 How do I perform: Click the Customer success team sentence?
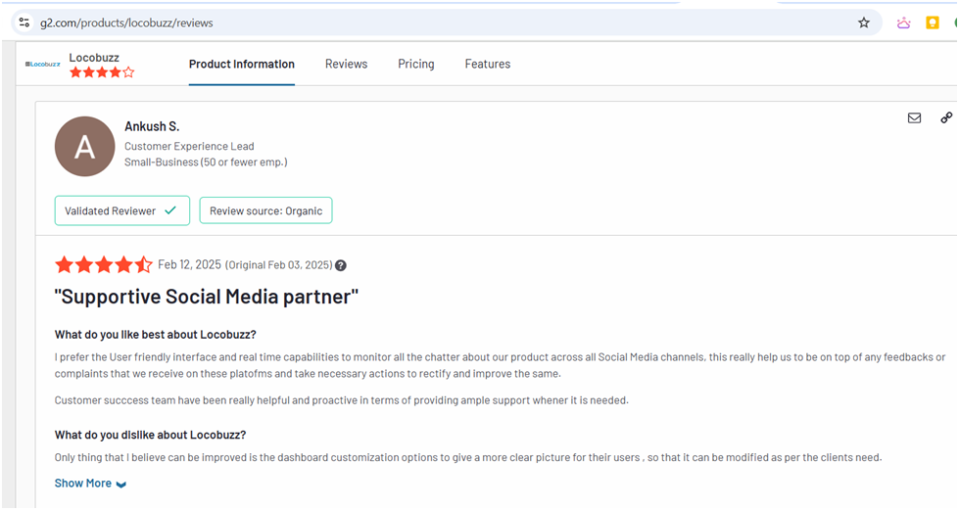point(341,400)
